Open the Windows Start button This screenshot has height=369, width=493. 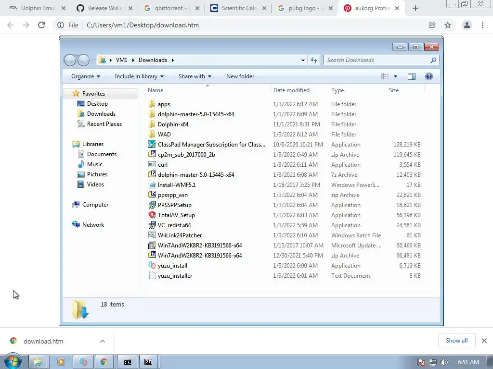coord(13,362)
